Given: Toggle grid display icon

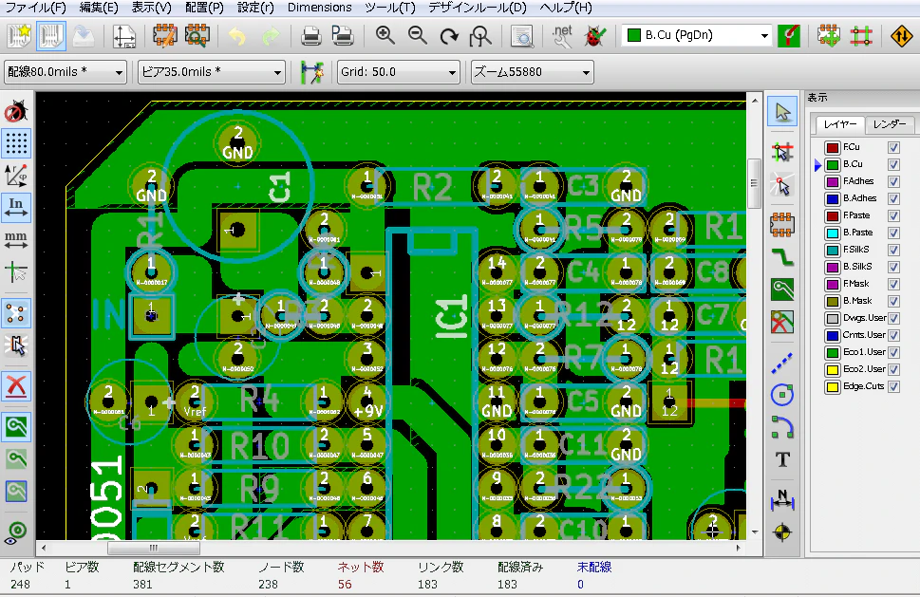Looking at the screenshot, I should click(16, 143).
